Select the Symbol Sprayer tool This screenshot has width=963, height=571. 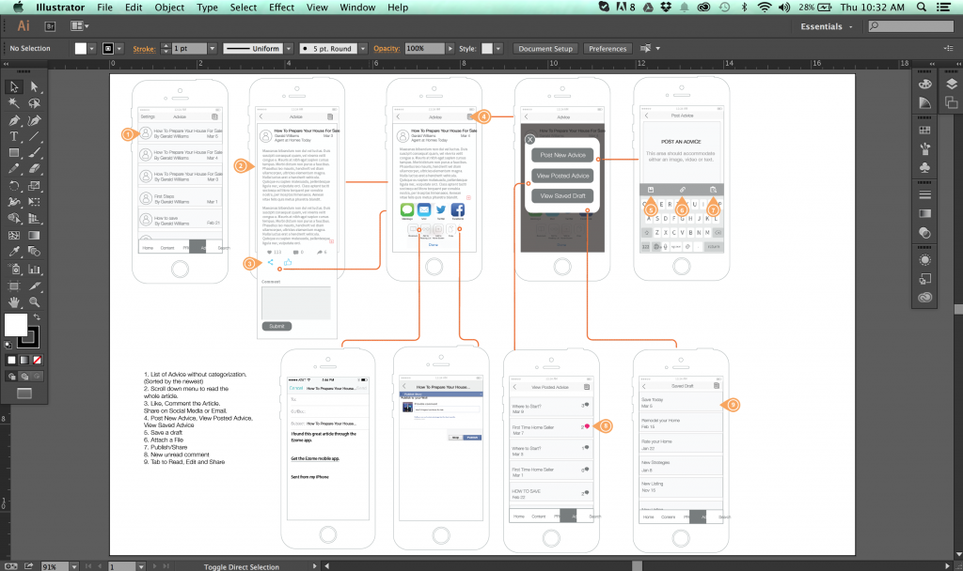pos(14,269)
